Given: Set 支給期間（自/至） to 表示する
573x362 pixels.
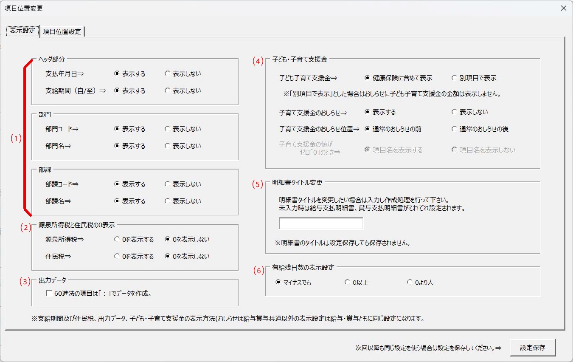Looking at the screenshot, I should [130, 90].
